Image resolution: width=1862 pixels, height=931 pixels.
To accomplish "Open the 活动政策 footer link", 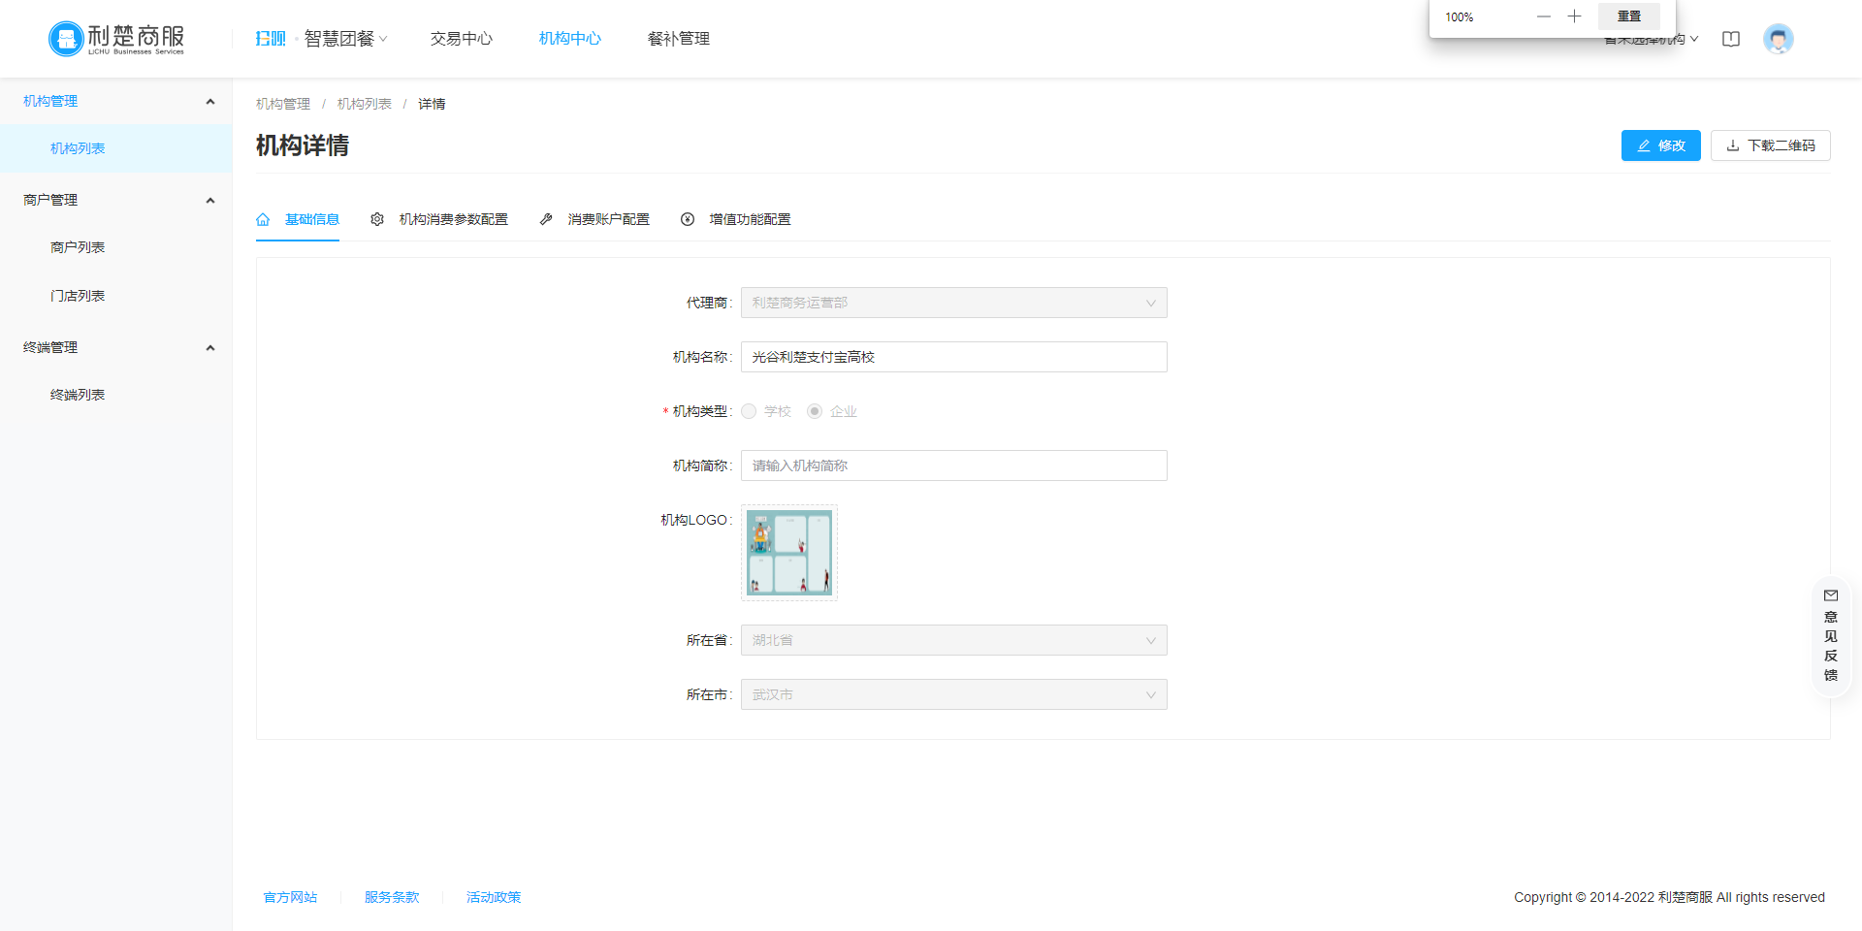I will 494,897.
